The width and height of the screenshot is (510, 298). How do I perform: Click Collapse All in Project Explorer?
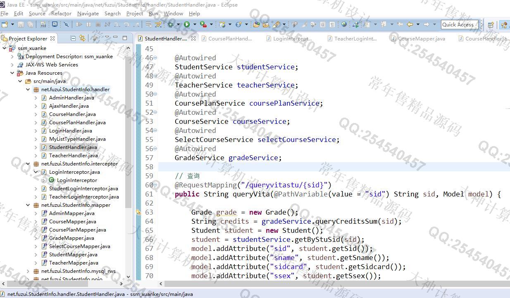[x=73, y=38]
